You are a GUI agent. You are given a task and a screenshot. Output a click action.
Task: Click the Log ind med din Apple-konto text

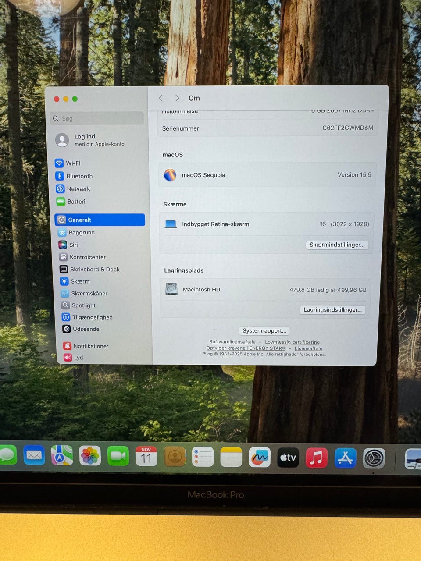click(99, 140)
